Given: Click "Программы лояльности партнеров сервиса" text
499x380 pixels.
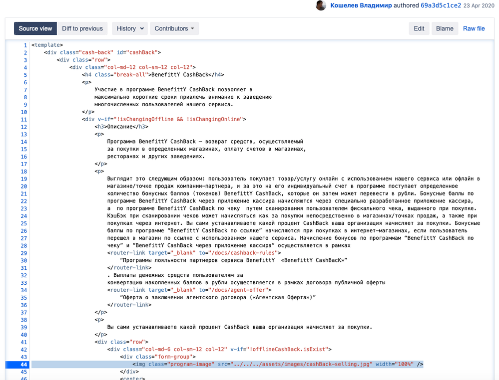Looking at the screenshot, I should [x=183, y=260].
